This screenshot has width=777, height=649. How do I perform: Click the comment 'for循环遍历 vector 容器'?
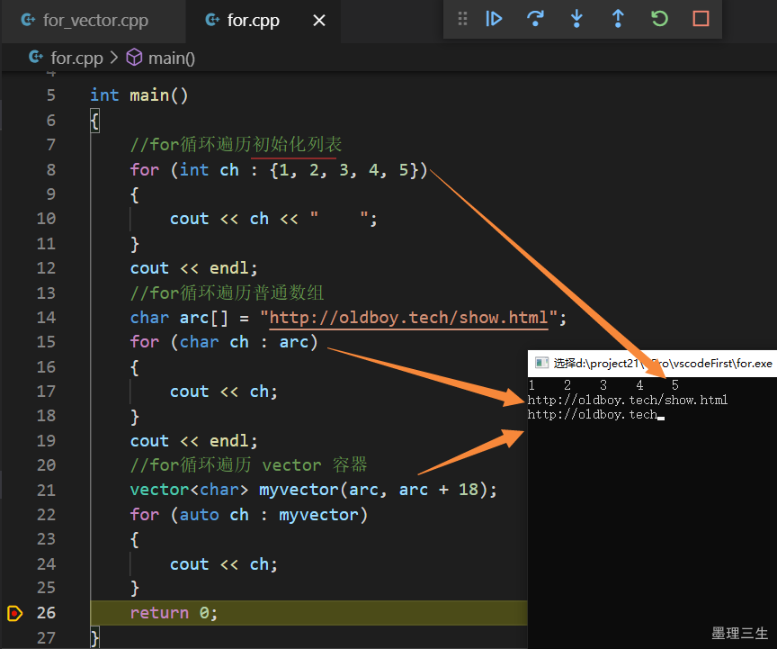pos(248,465)
